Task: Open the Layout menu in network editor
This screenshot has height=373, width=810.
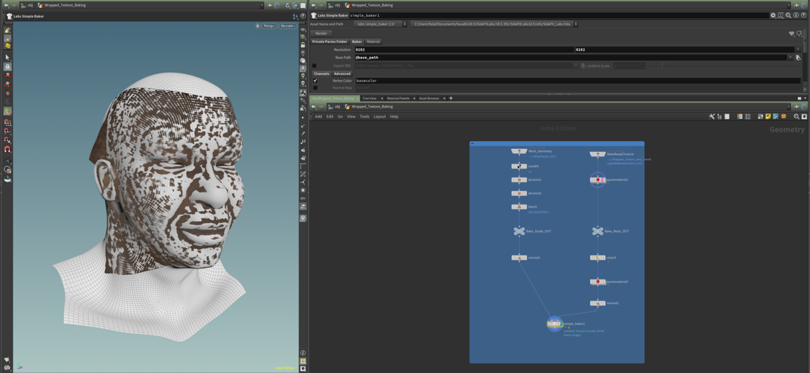Action: point(379,117)
